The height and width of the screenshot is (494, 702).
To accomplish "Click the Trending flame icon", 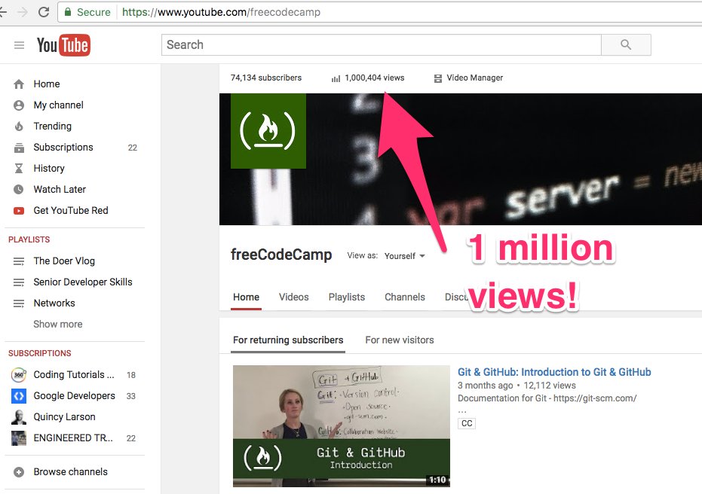I will click(x=19, y=126).
